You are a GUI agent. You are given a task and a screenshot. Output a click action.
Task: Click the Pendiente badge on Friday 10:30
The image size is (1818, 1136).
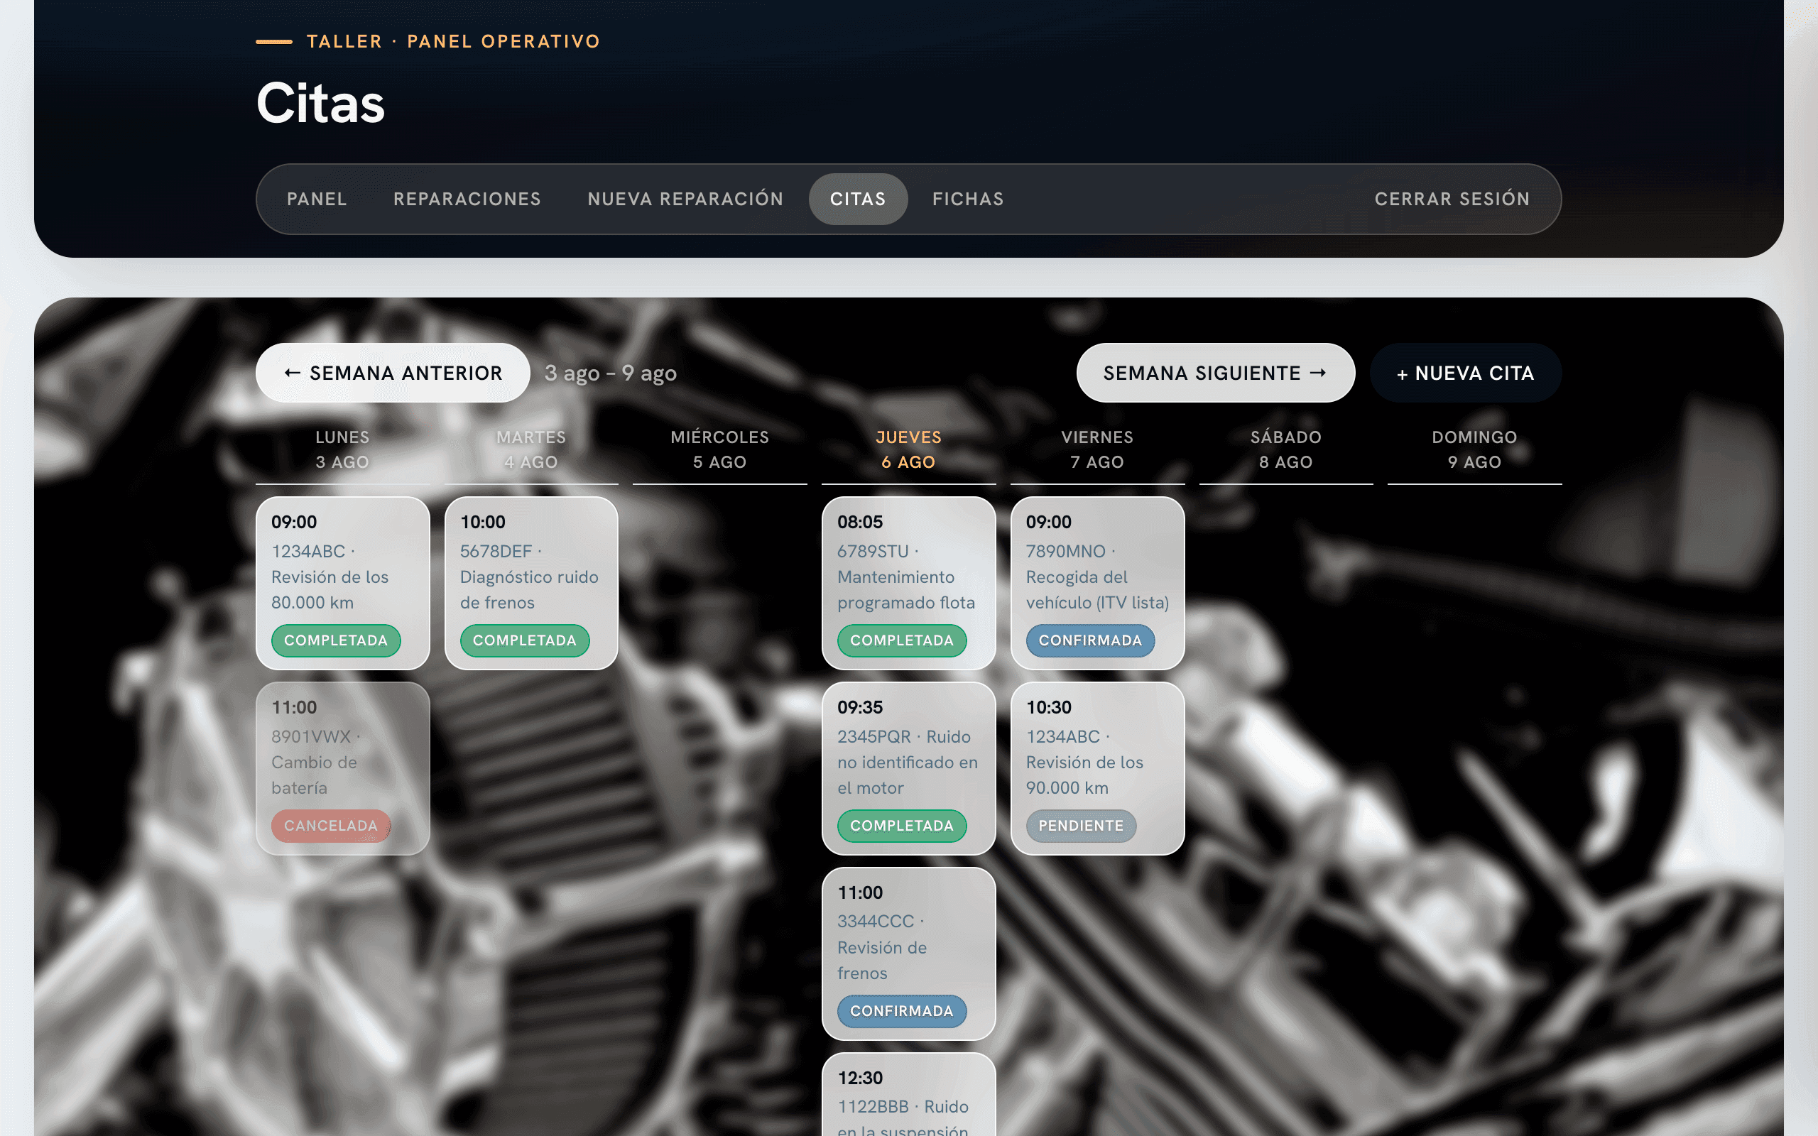point(1081,826)
